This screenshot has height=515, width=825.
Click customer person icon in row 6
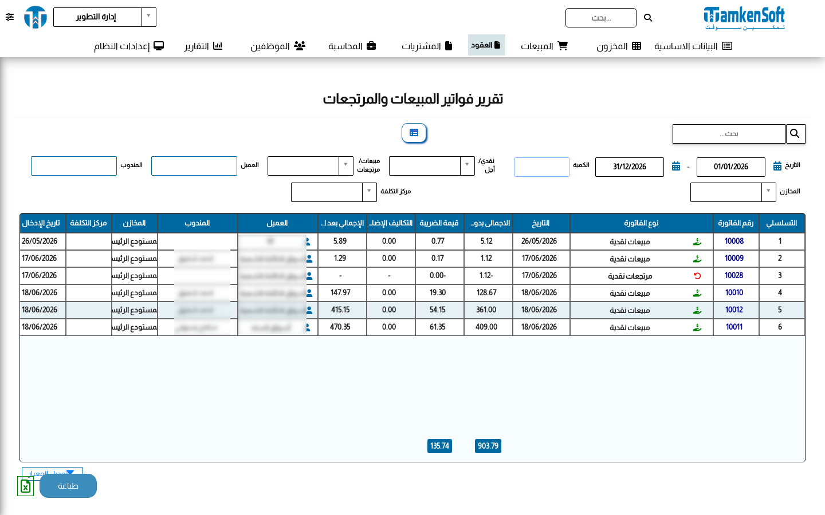(x=309, y=327)
